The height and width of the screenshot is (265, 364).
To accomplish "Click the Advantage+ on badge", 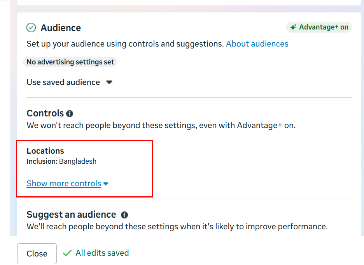I will point(319,27).
